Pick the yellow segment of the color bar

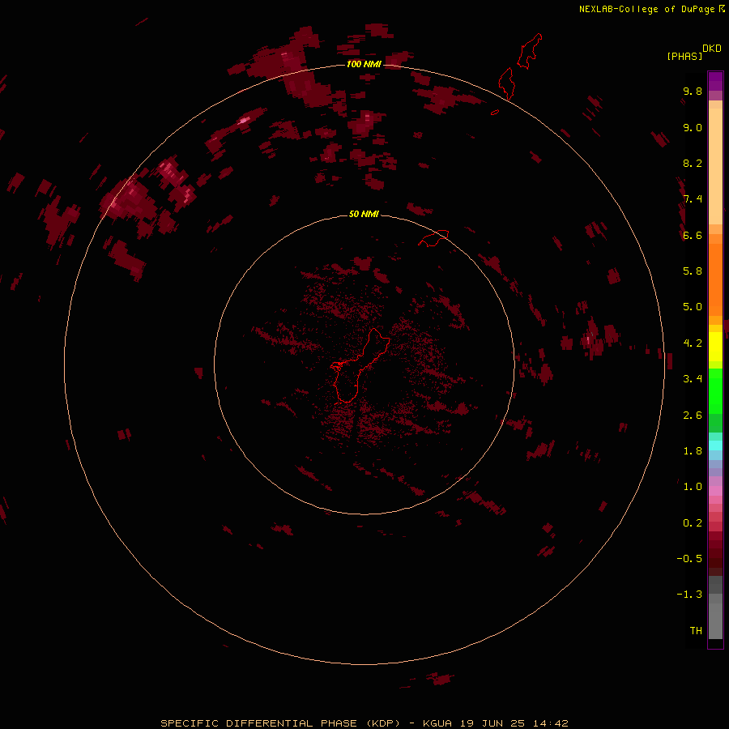click(x=715, y=347)
